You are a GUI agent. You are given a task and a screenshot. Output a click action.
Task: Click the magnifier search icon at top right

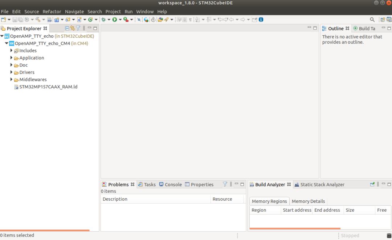(x=372, y=20)
